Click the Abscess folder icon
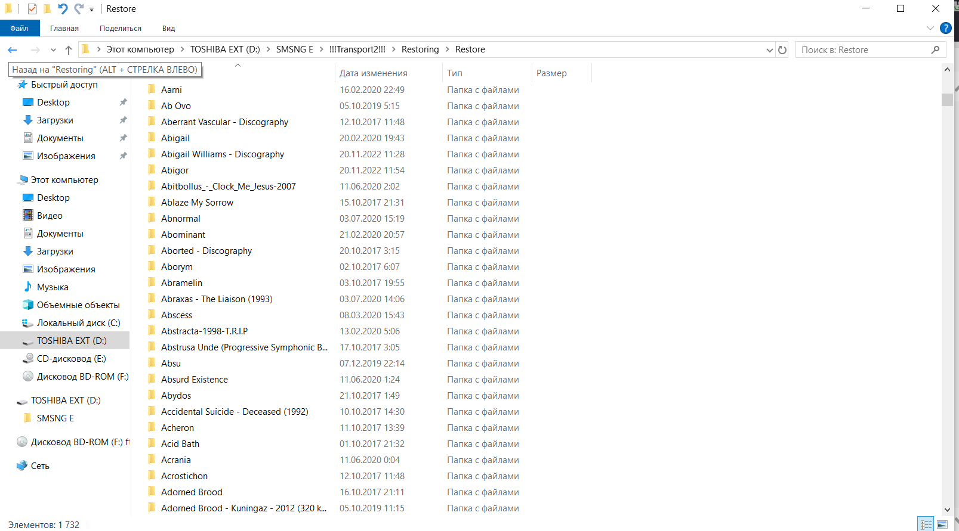This screenshot has height=531, width=959. [152, 315]
